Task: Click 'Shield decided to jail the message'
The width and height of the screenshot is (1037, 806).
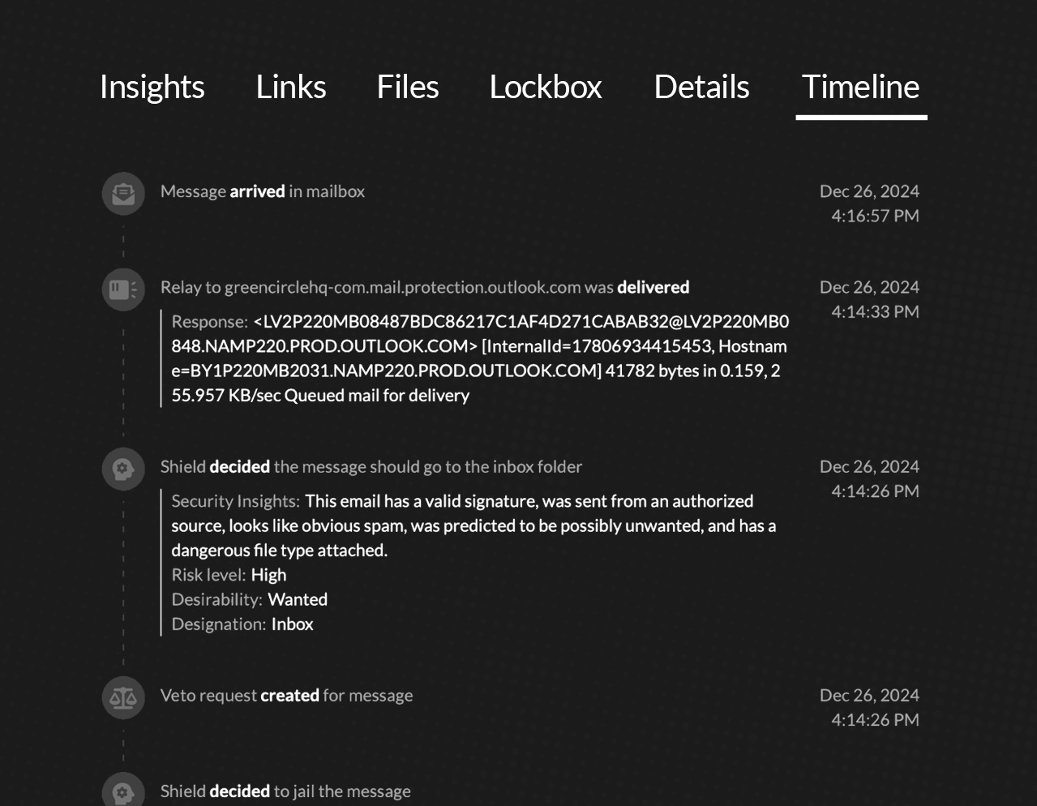Action: click(x=285, y=791)
